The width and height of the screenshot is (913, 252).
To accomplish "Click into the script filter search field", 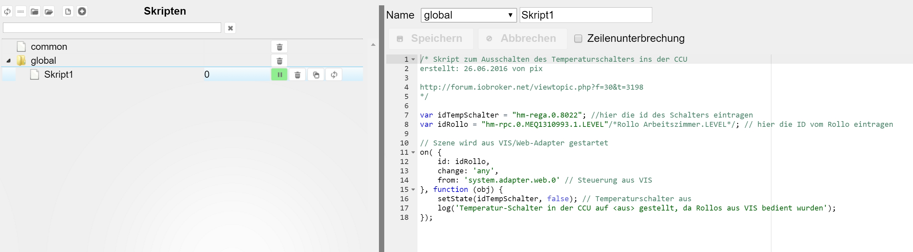I will coord(112,28).
